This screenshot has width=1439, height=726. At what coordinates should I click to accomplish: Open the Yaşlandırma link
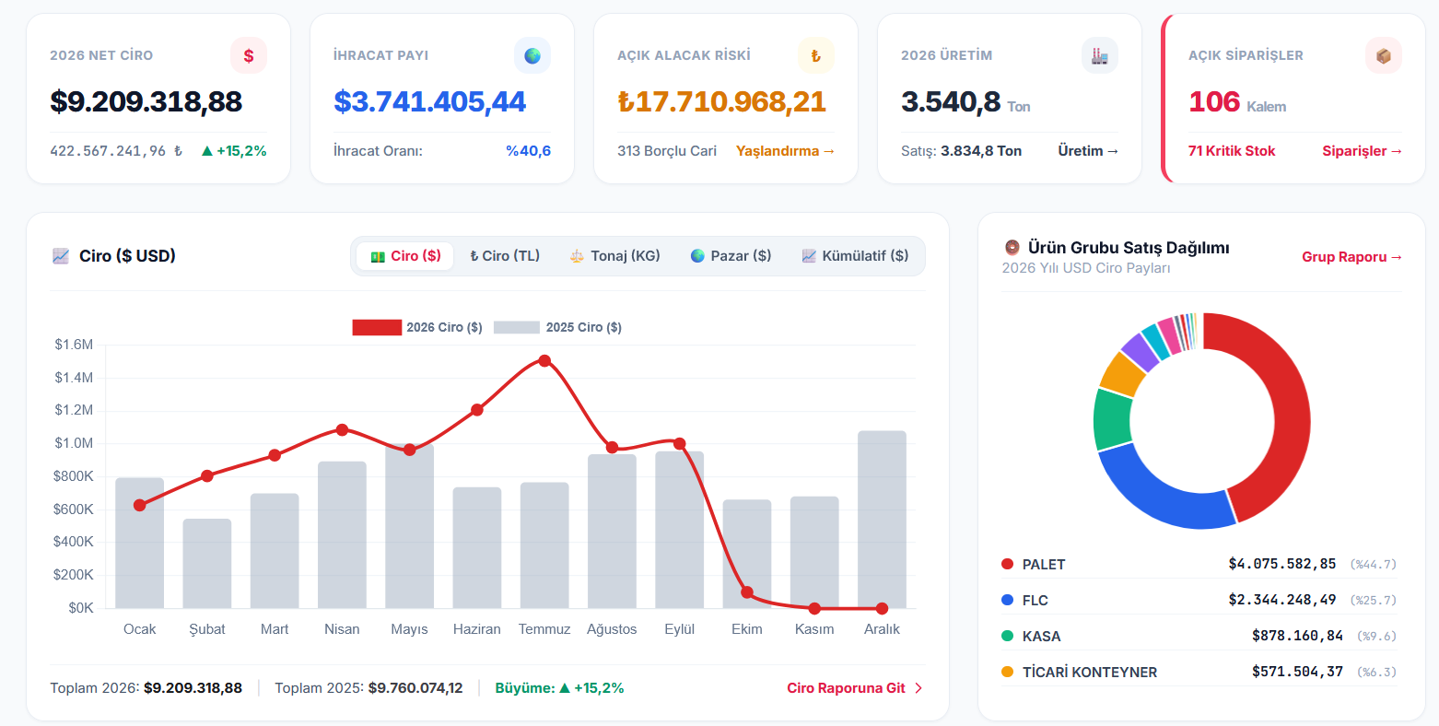point(785,151)
